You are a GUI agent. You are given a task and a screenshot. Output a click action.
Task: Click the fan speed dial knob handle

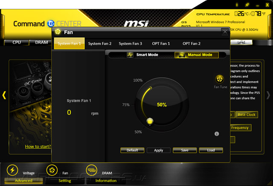pyautogui.click(x=150, y=121)
